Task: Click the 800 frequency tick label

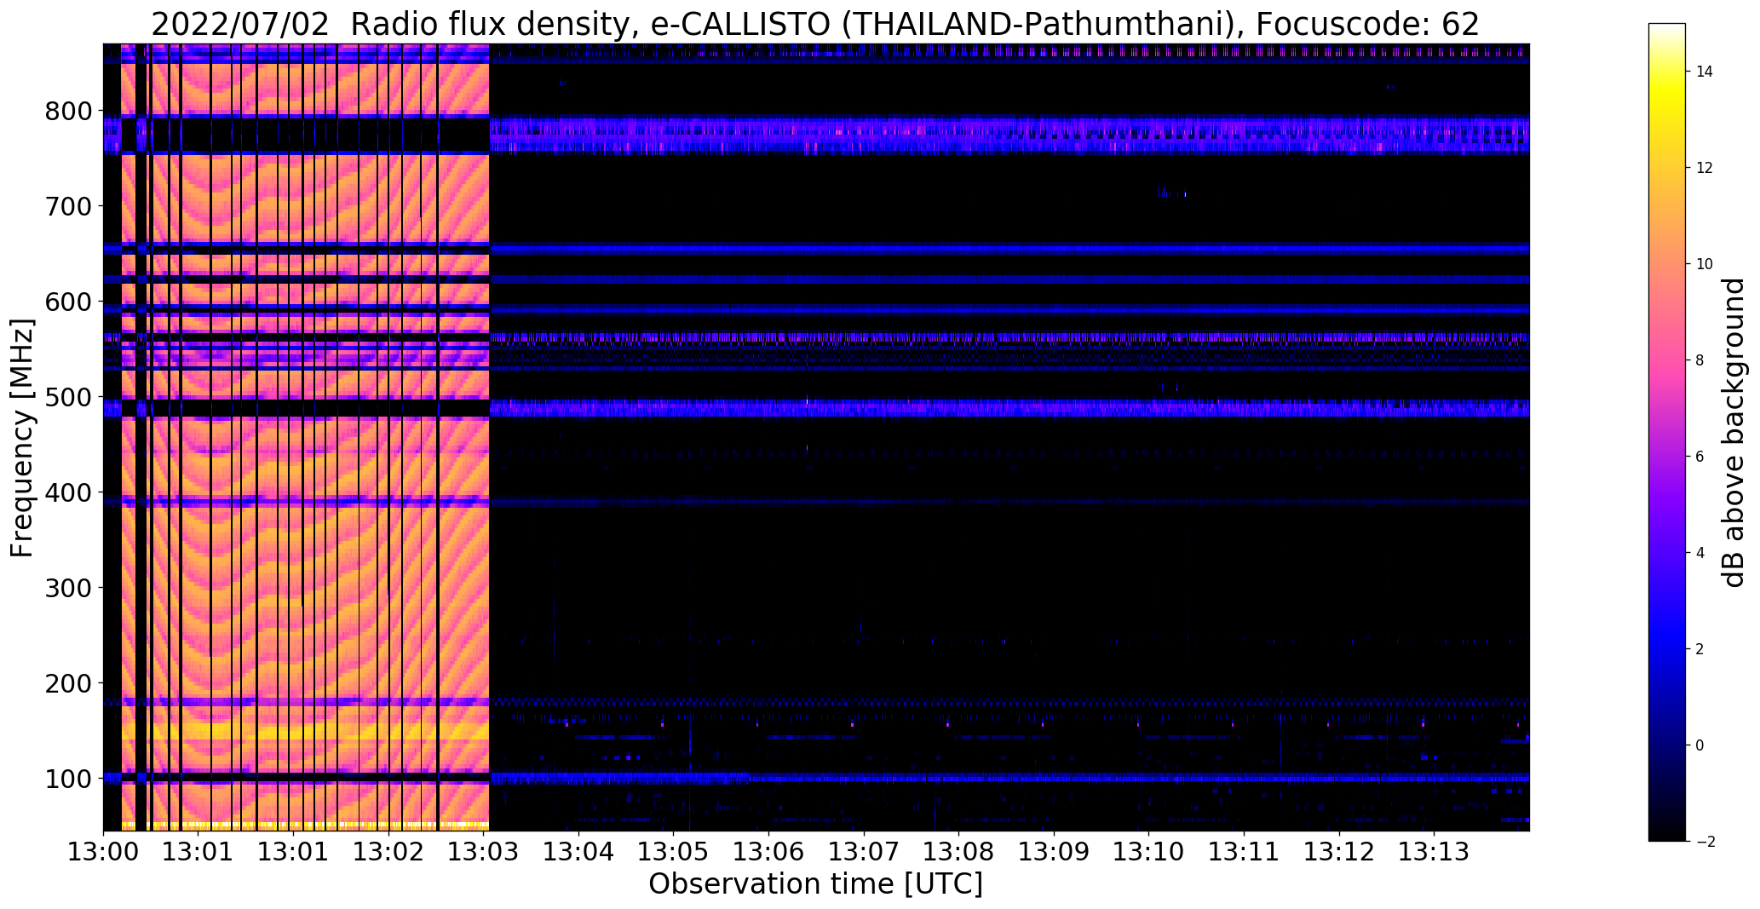Action: point(70,112)
